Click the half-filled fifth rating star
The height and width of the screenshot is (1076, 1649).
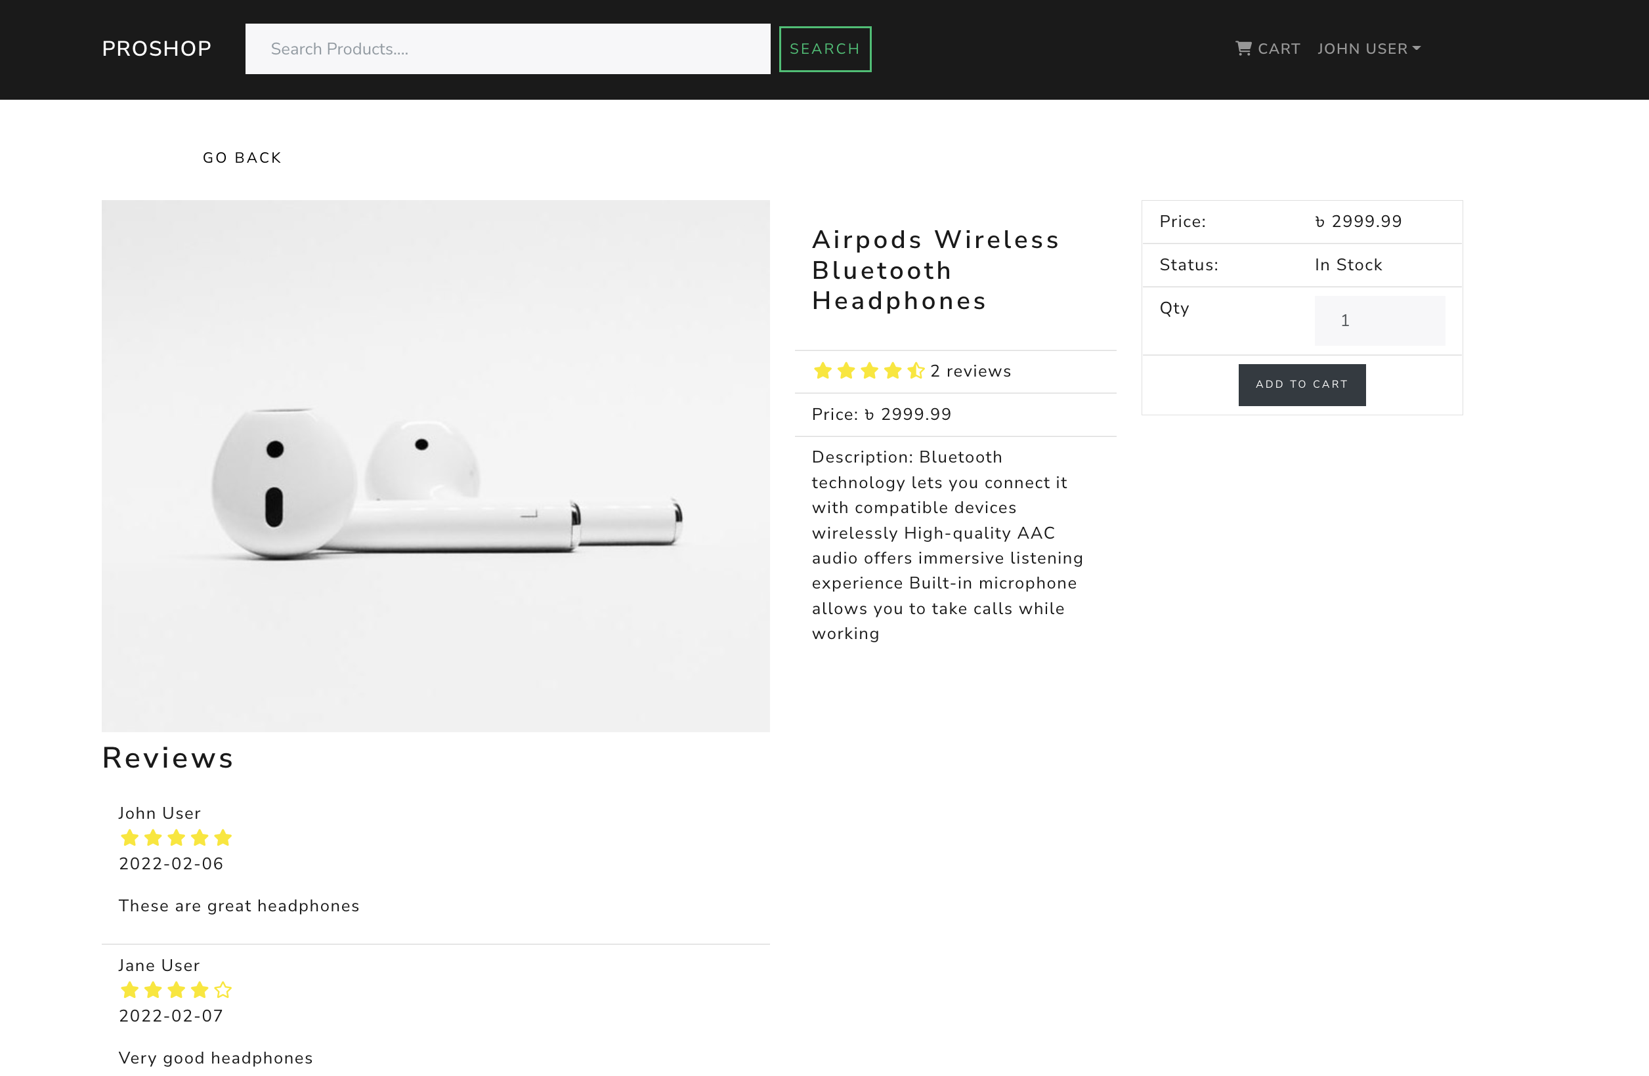[x=916, y=371]
